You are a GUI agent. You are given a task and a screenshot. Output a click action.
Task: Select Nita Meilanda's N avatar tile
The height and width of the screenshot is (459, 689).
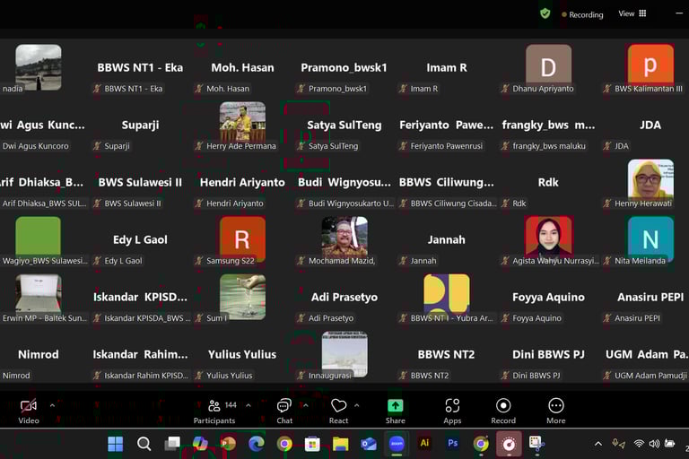[x=650, y=238]
